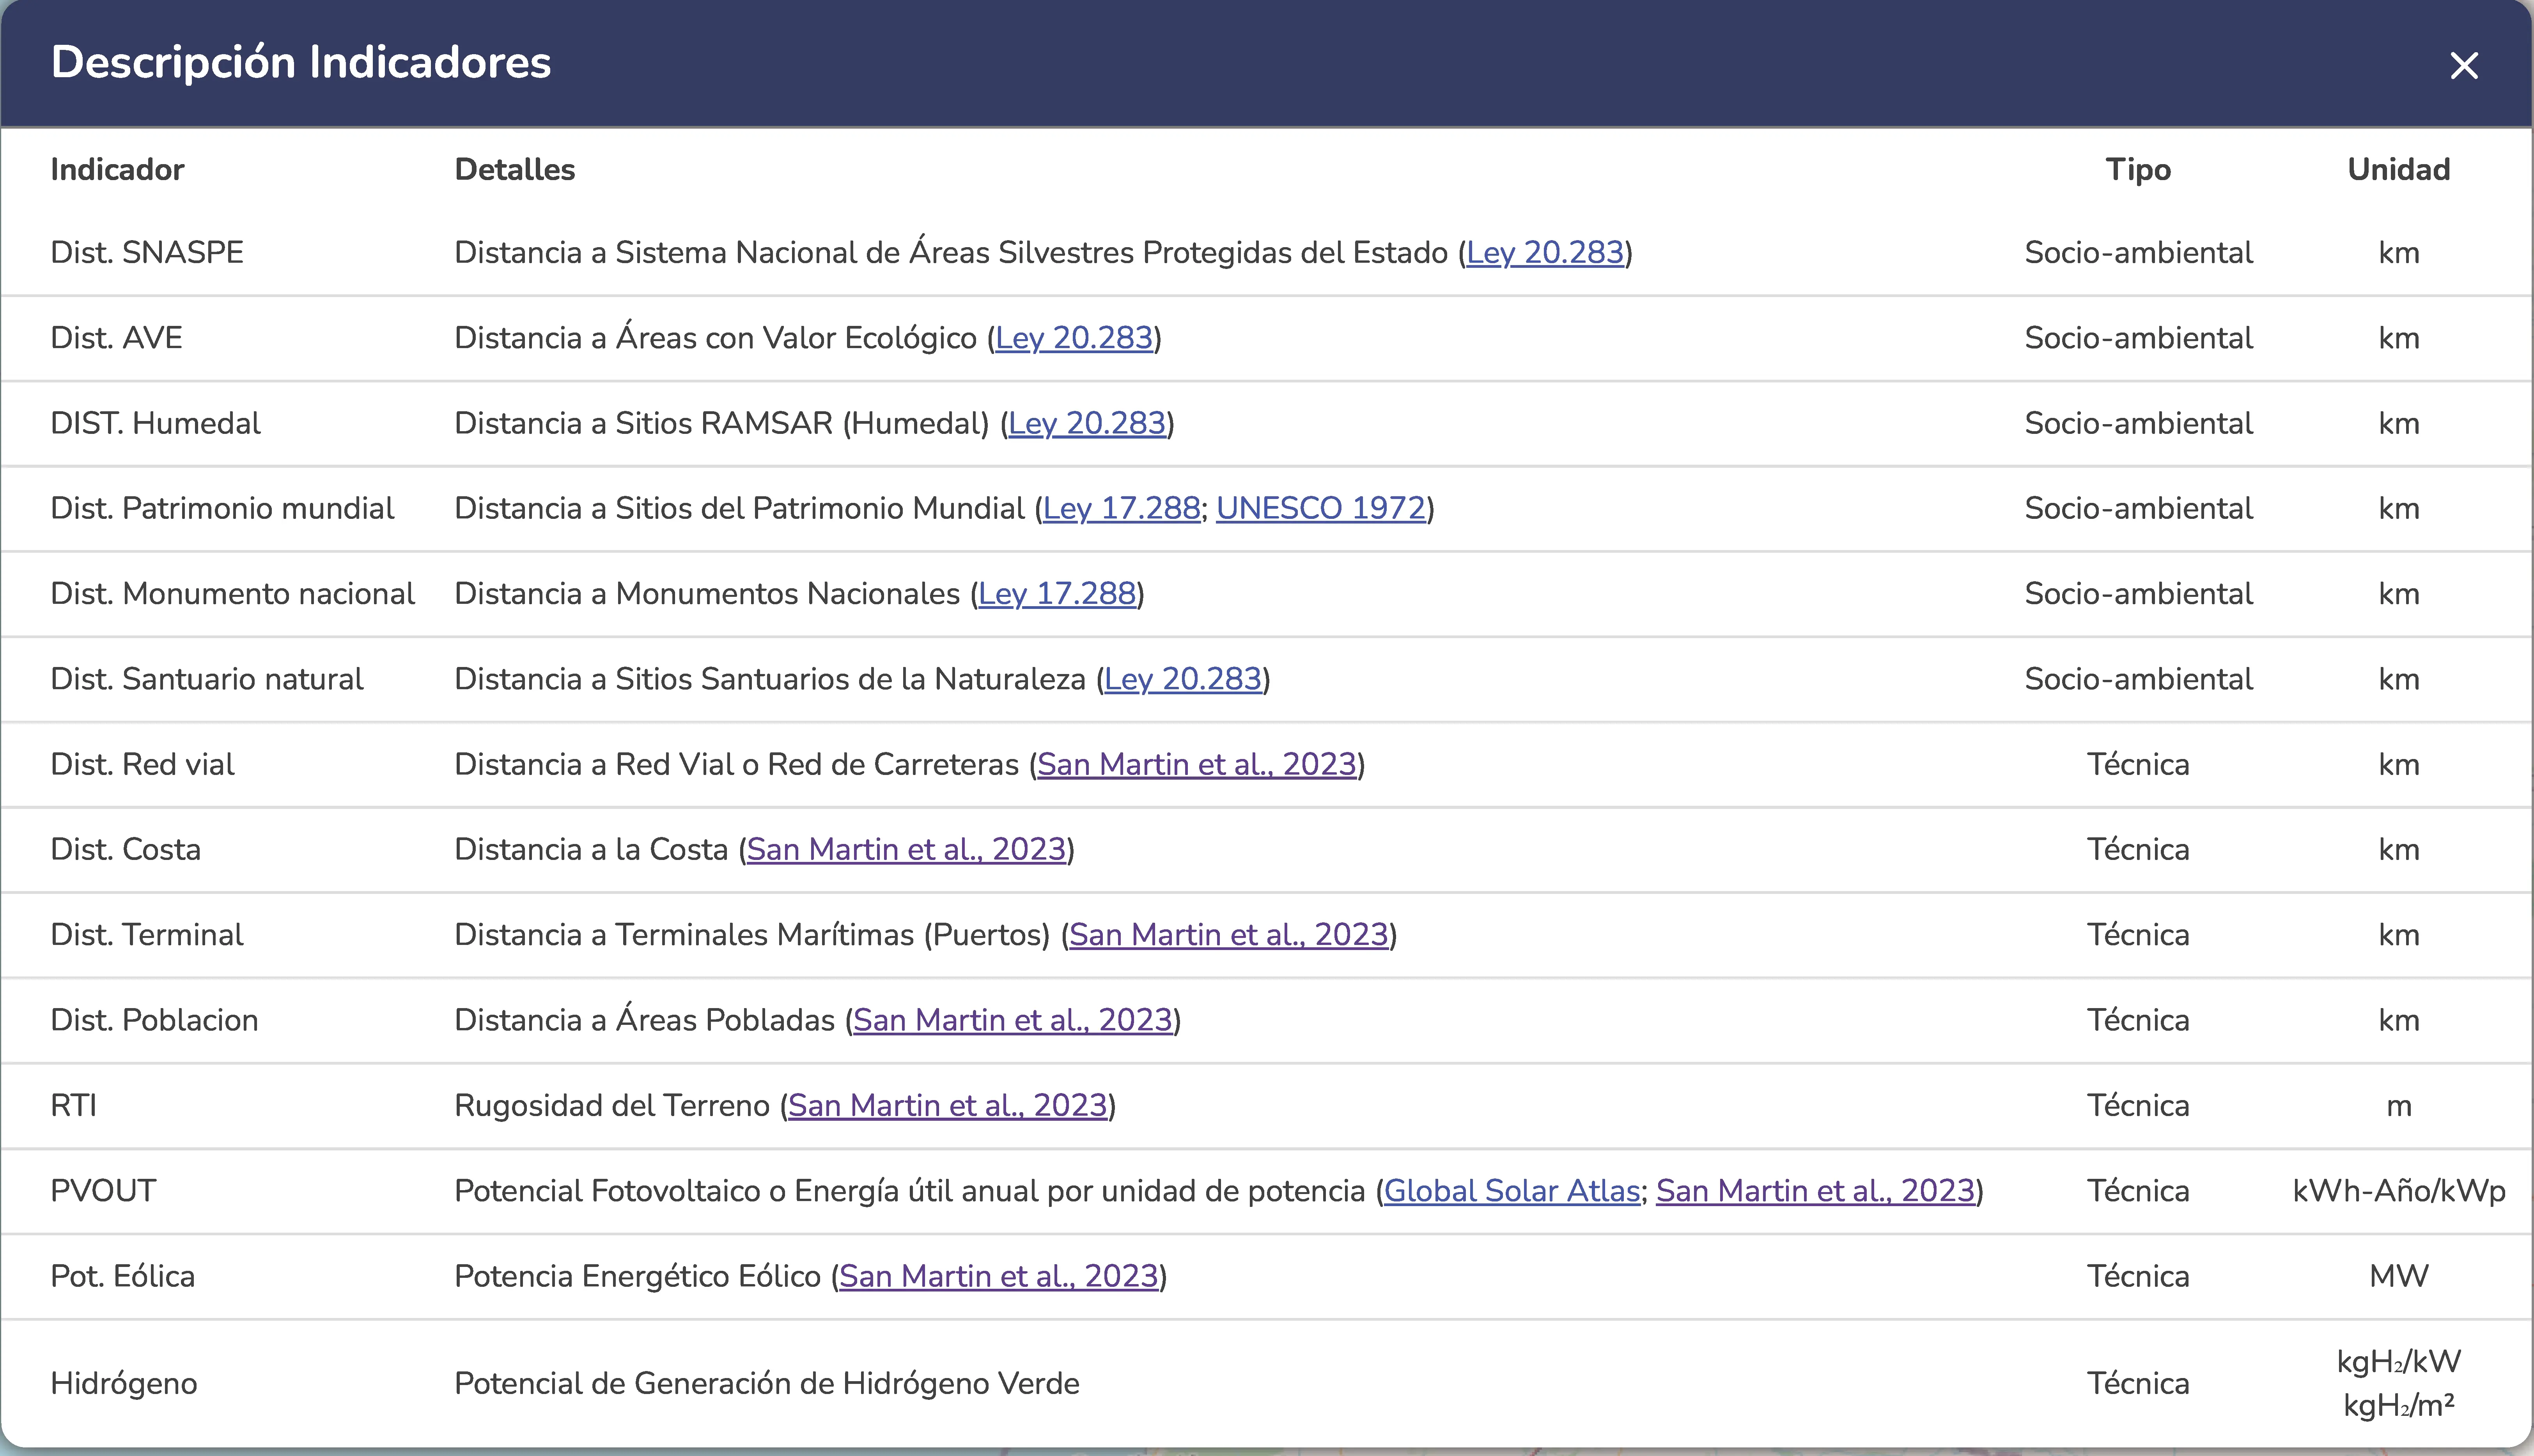
Task: Open the UNESCO 1972 link
Action: pyautogui.click(x=1320, y=509)
